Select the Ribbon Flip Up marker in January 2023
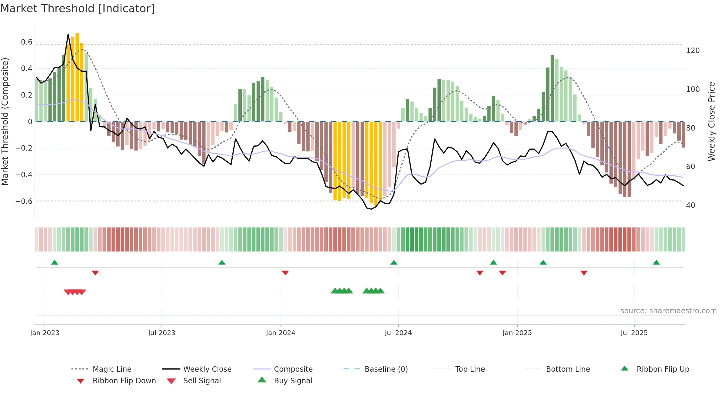Image resolution: width=727 pixels, height=409 pixels. [x=55, y=262]
